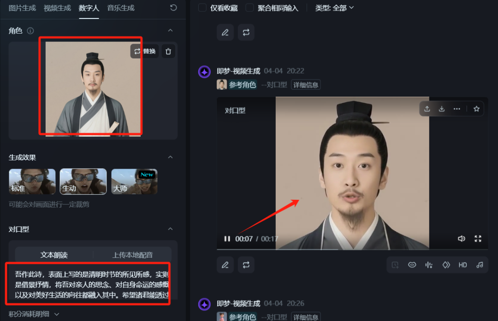The image size is (498, 321).
Task: Download the generated digital human video
Action: 442,109
